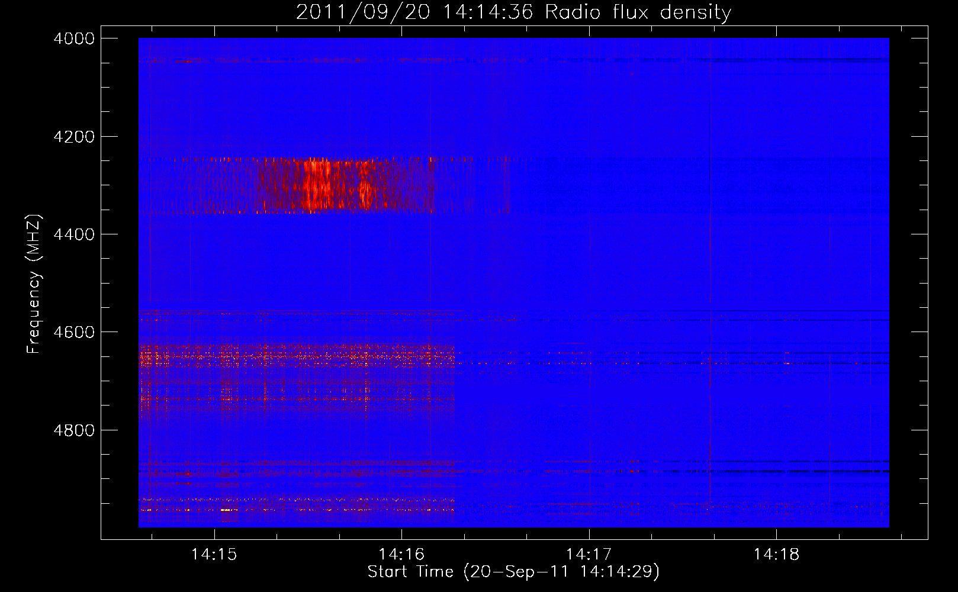Screen dimensions: 958x592
Task: Click the 14:15 time axis label
Action: coord(214,554)
